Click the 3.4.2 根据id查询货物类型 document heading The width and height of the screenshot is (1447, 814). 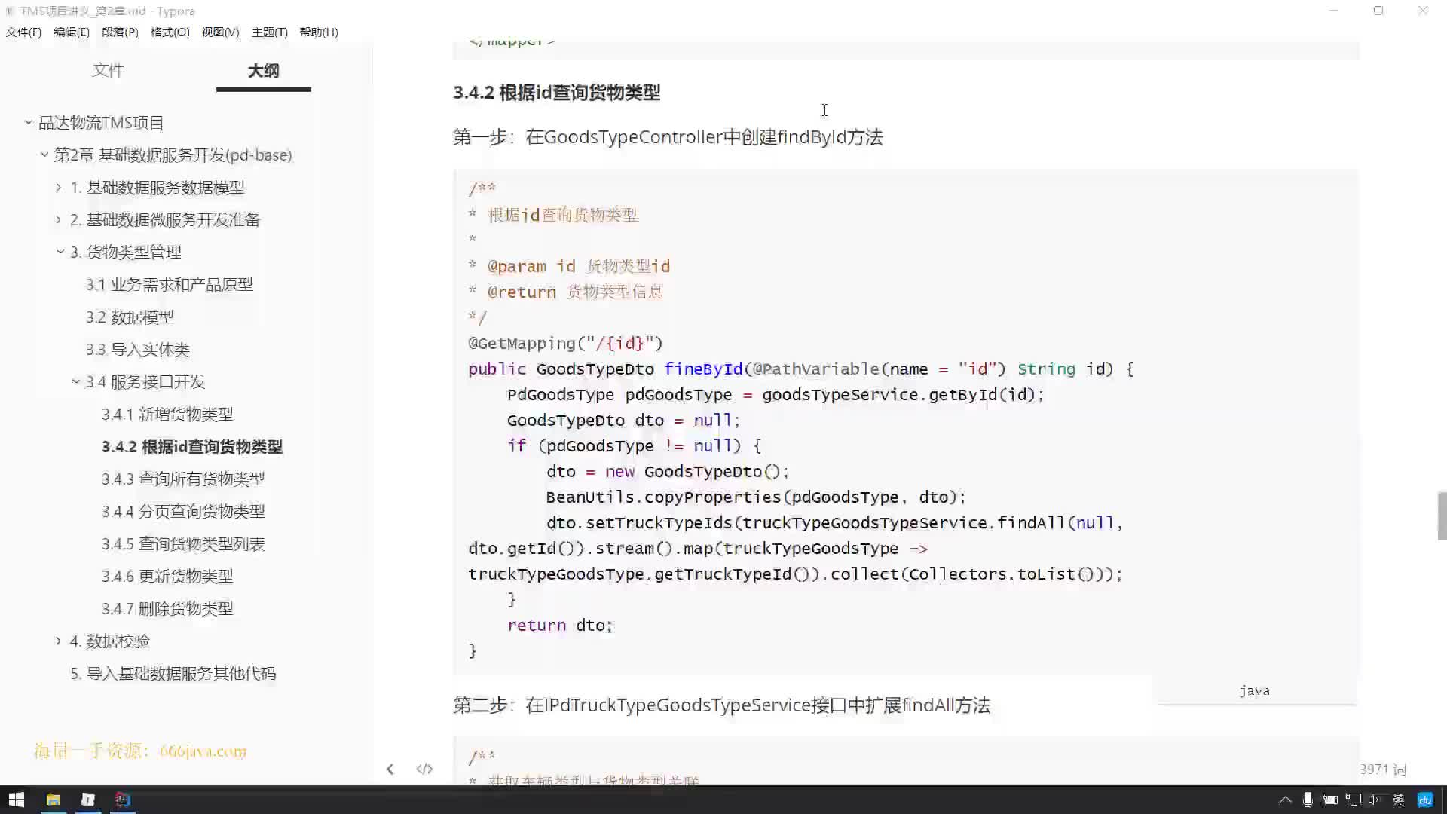556,92
